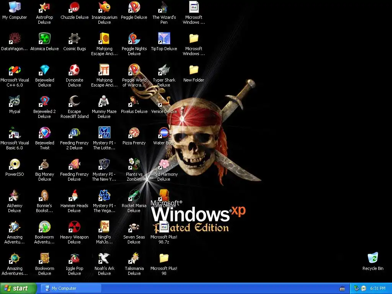
Task: Click the Heavy Weapon Deluxe icon
Action: [75, 227]
